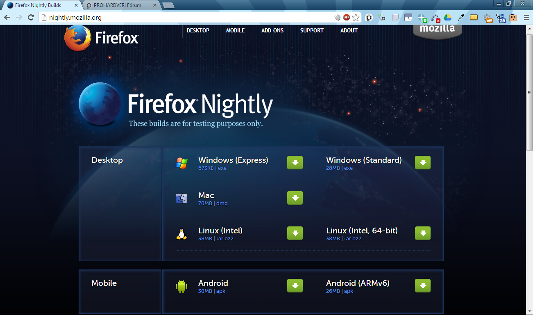
Task: Click the Linux penguin icon
Action: pos(181,234)
